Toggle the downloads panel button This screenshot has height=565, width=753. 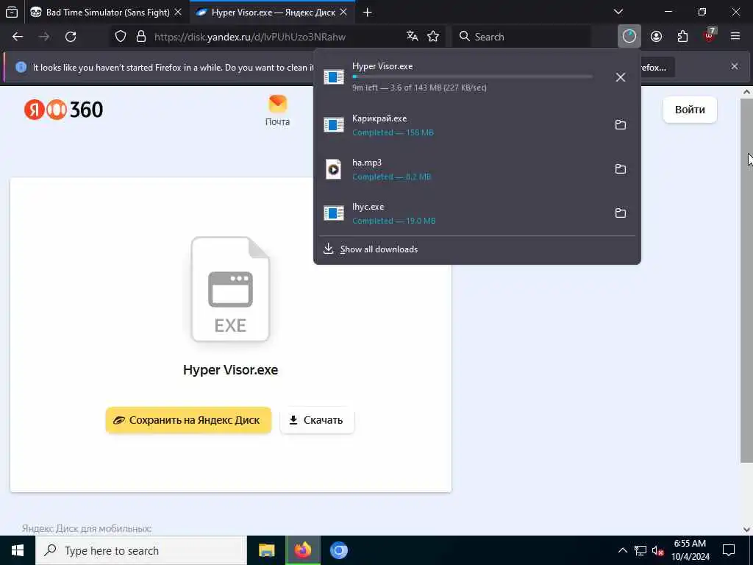coord(629,37)
